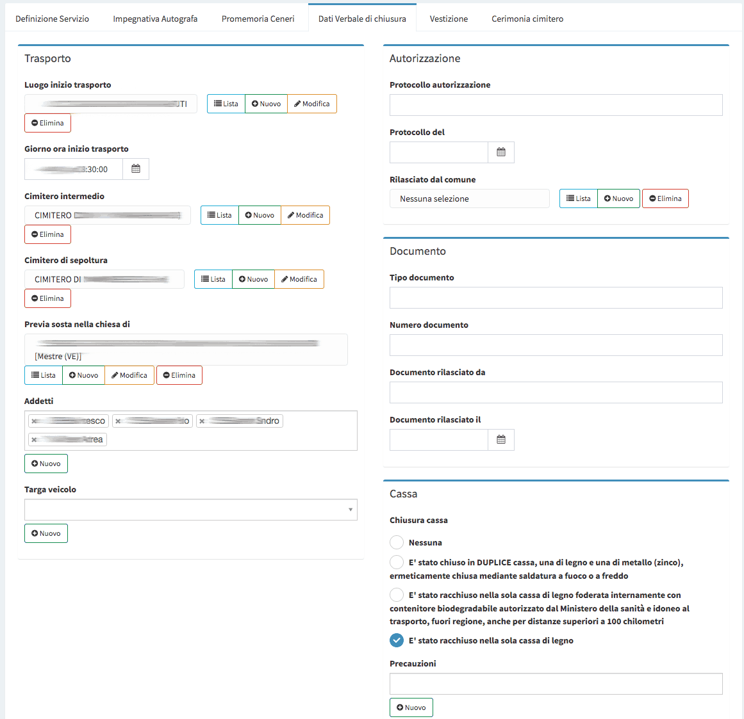Select the DUPLICE cassa radio option

coord(397,562)
